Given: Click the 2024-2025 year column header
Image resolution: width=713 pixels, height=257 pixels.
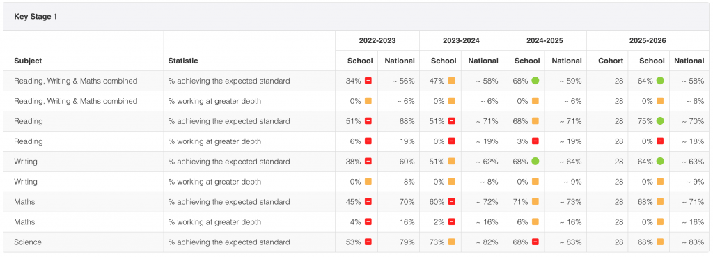Looking at the screenshot, I should click(x=544, y=41).
